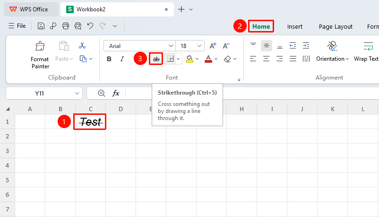Toggle Strikethrough formatting button
The height and width of the screenshot is (217, 379).
click(156, 59)
